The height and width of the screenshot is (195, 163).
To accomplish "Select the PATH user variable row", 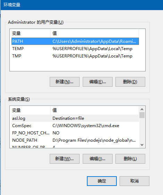I will 75,41.
